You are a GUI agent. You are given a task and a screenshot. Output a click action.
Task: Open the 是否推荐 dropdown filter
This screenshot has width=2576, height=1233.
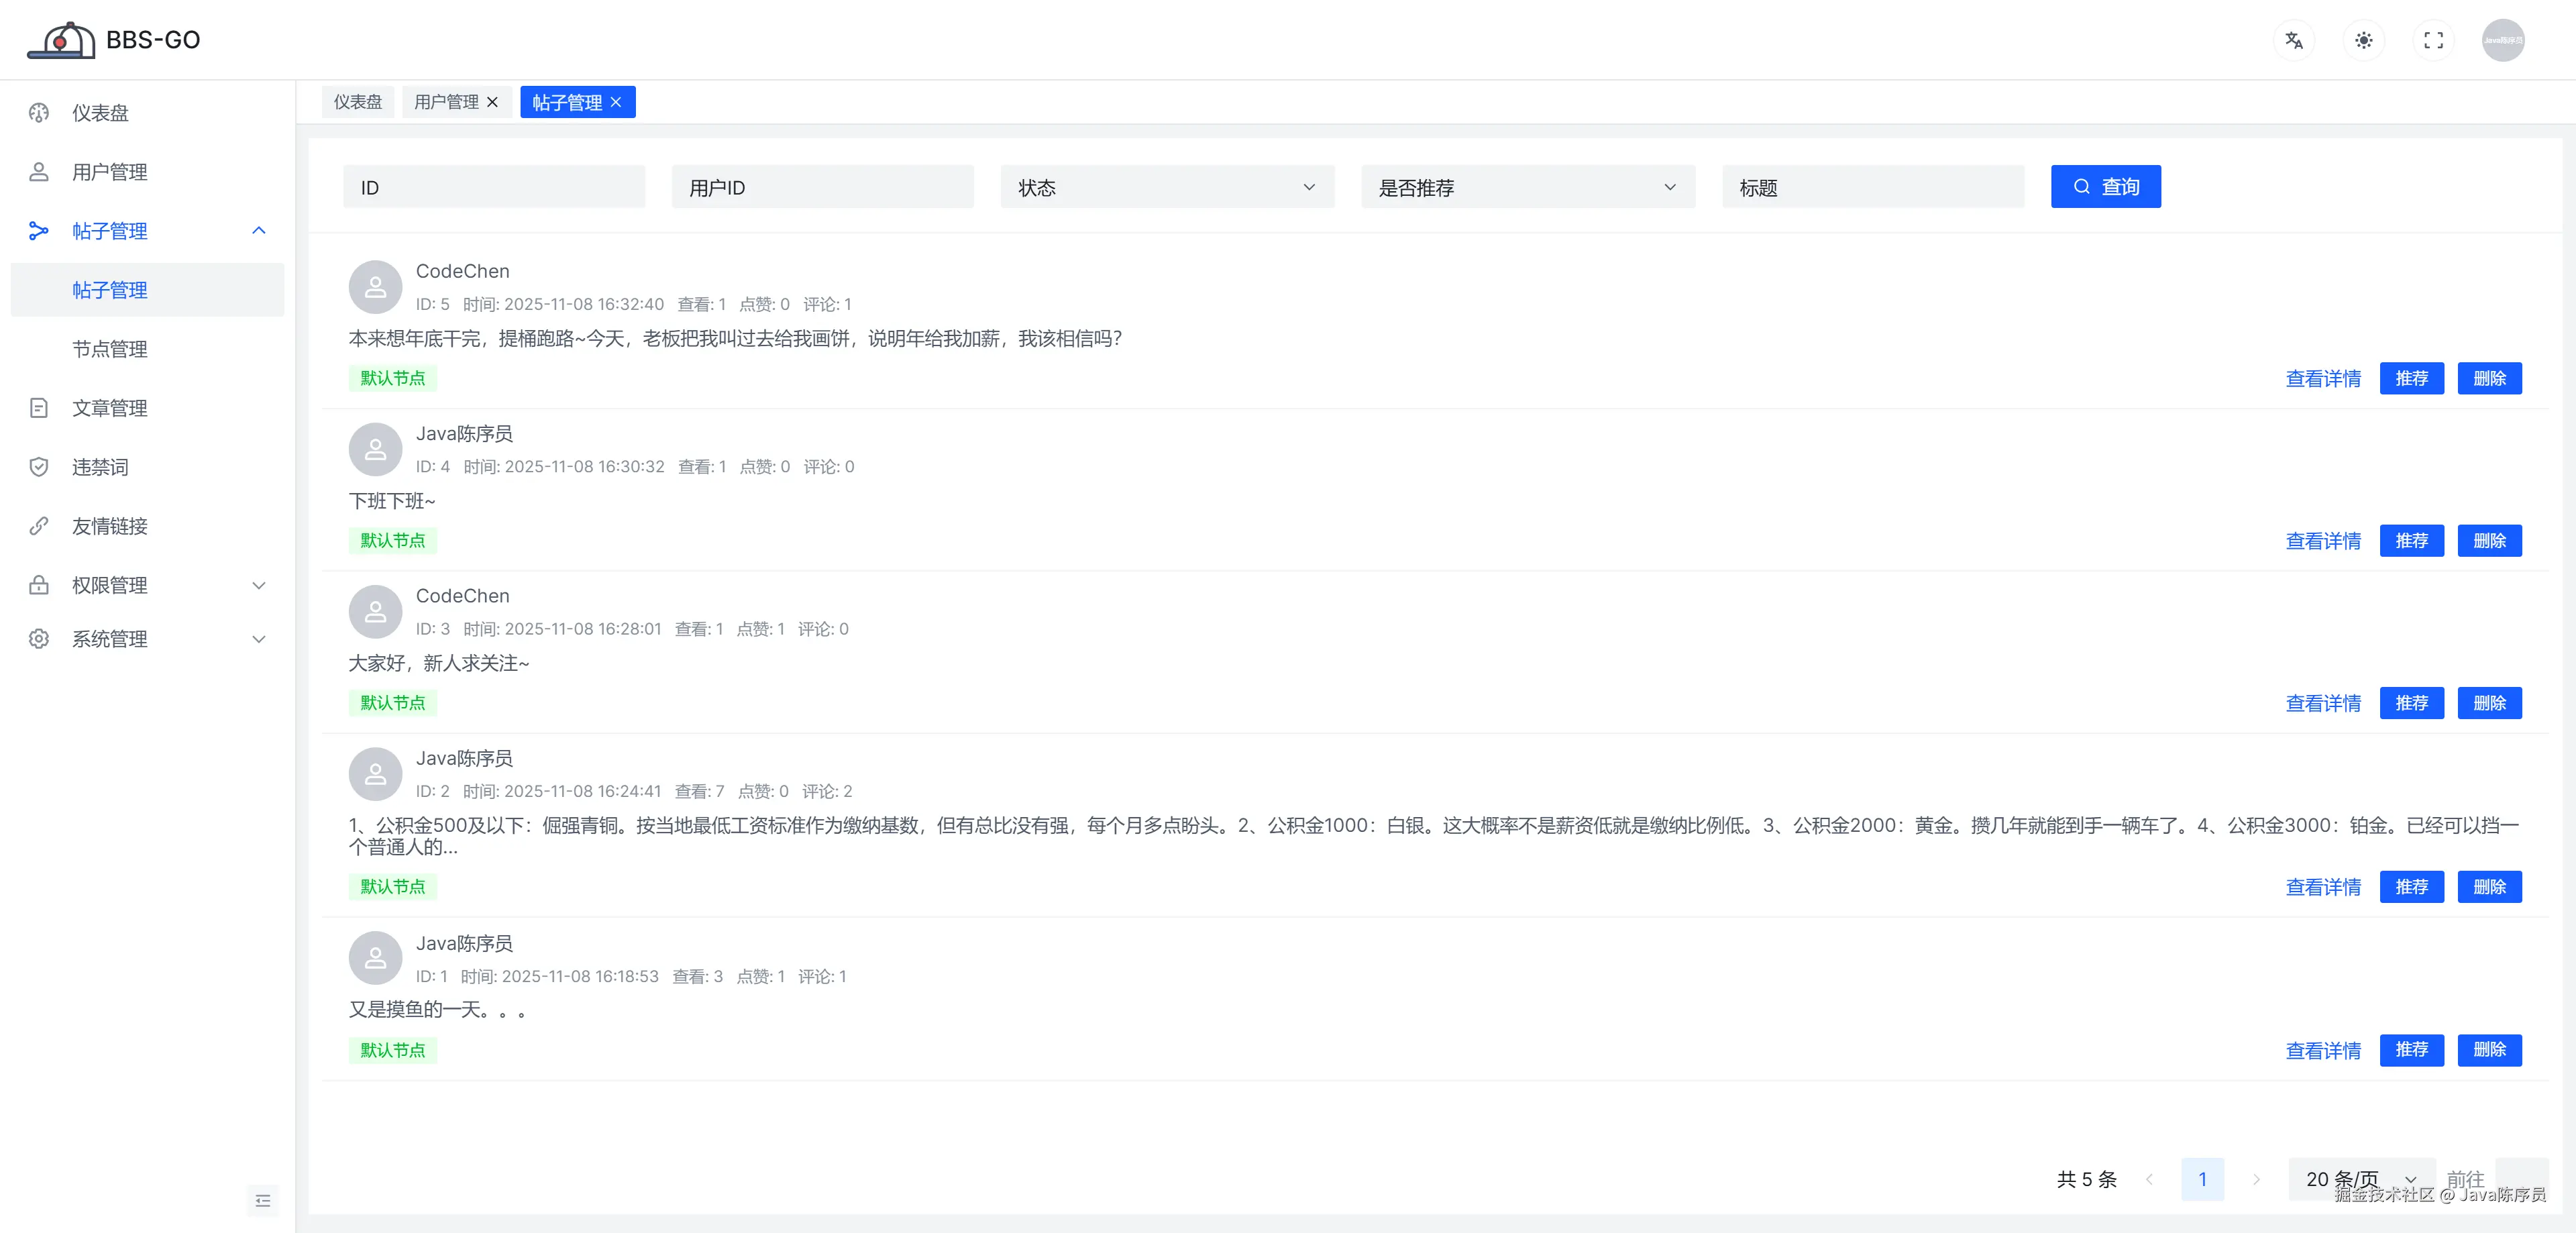[x=1527, y=187]
